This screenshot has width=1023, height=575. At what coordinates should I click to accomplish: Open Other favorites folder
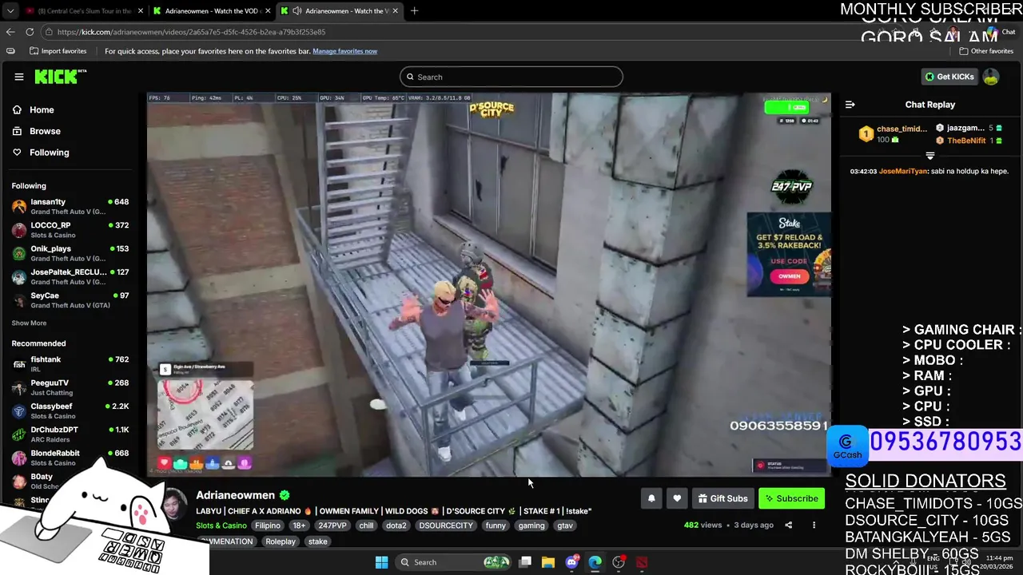click(x=986, y=51)
